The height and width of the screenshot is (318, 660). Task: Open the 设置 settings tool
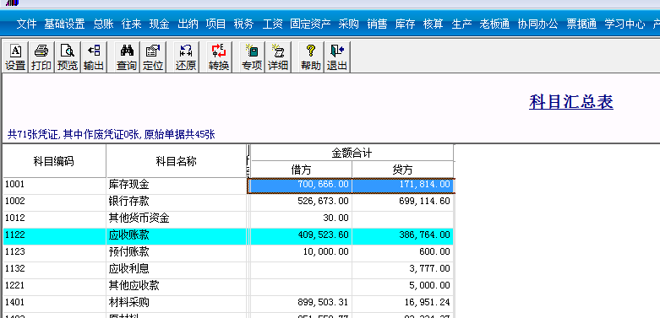[15, 57]
